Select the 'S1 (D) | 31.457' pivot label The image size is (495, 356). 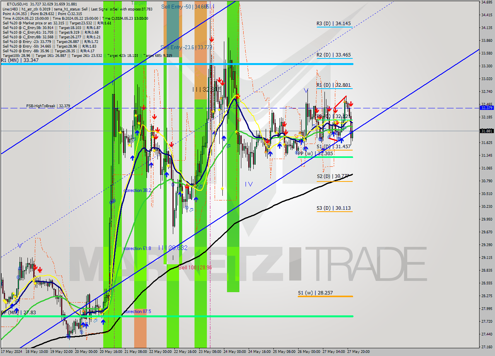(334, 147)
